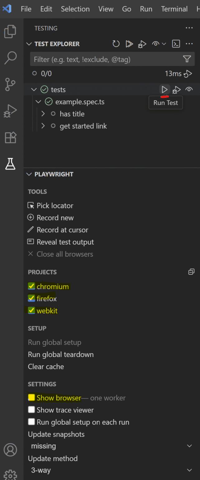Open the Update method 3-way dropdown
The height and width of the screenshot is (480, 200).
coord(112,470)
